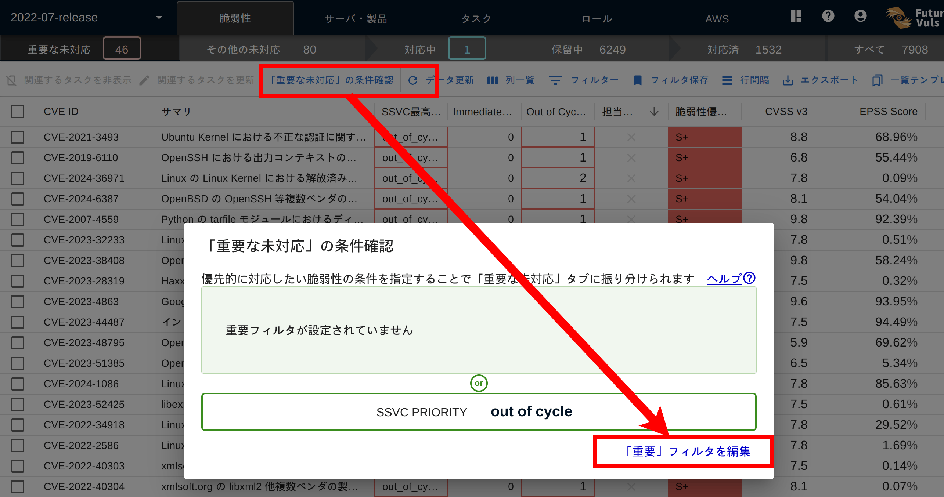The width and height of the screenshot is (944, 497).
Task: Click S+ priority cell of CVE-2022-40304
Action: point(705,487)
